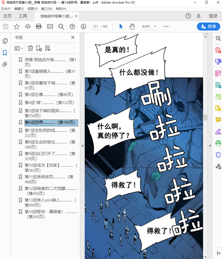Open 编辑(E) menu
The image size is (222, 259).
click(19, 9)
